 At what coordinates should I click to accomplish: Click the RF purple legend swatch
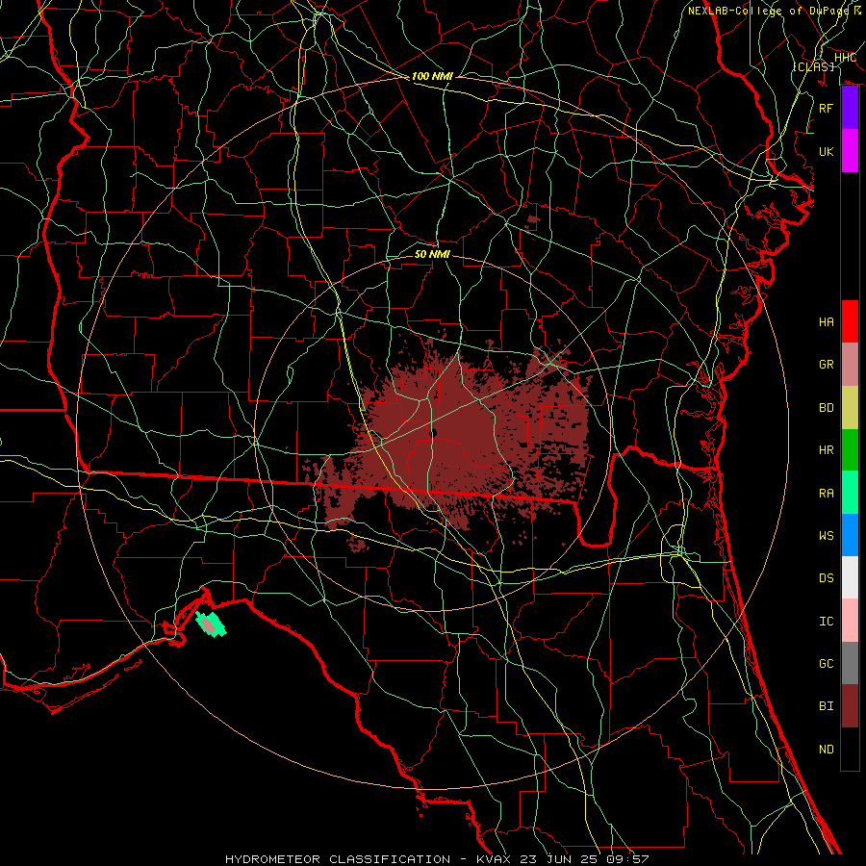click(850, 108)
